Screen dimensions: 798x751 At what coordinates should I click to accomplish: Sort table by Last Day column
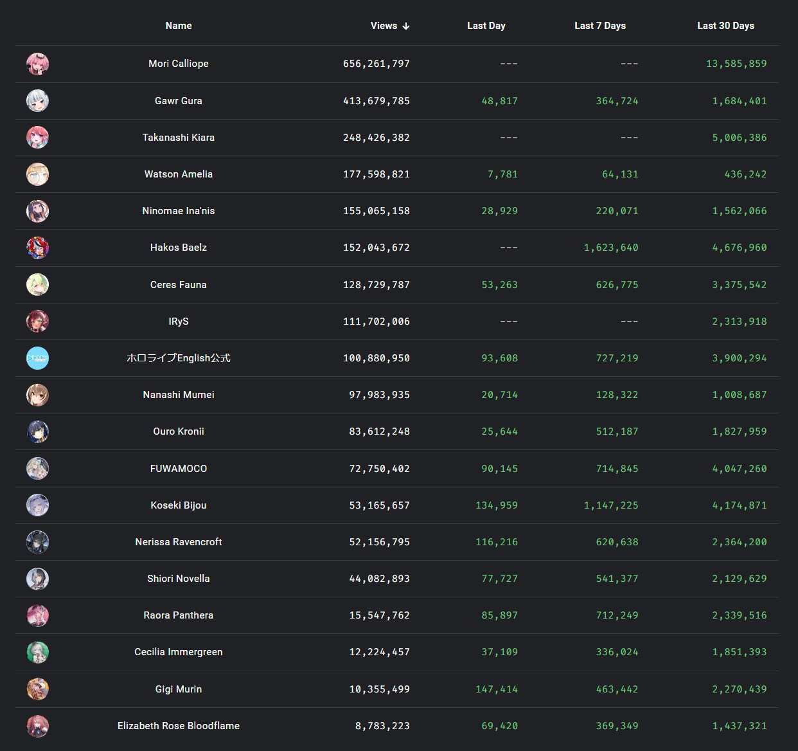click(x=486, y=26)
